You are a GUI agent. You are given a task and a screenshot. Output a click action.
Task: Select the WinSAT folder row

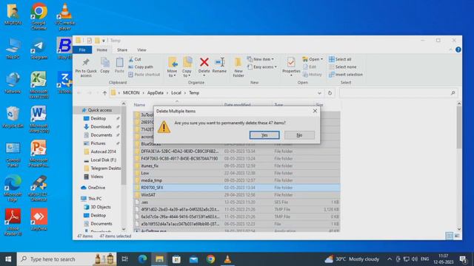pos(237,195)
